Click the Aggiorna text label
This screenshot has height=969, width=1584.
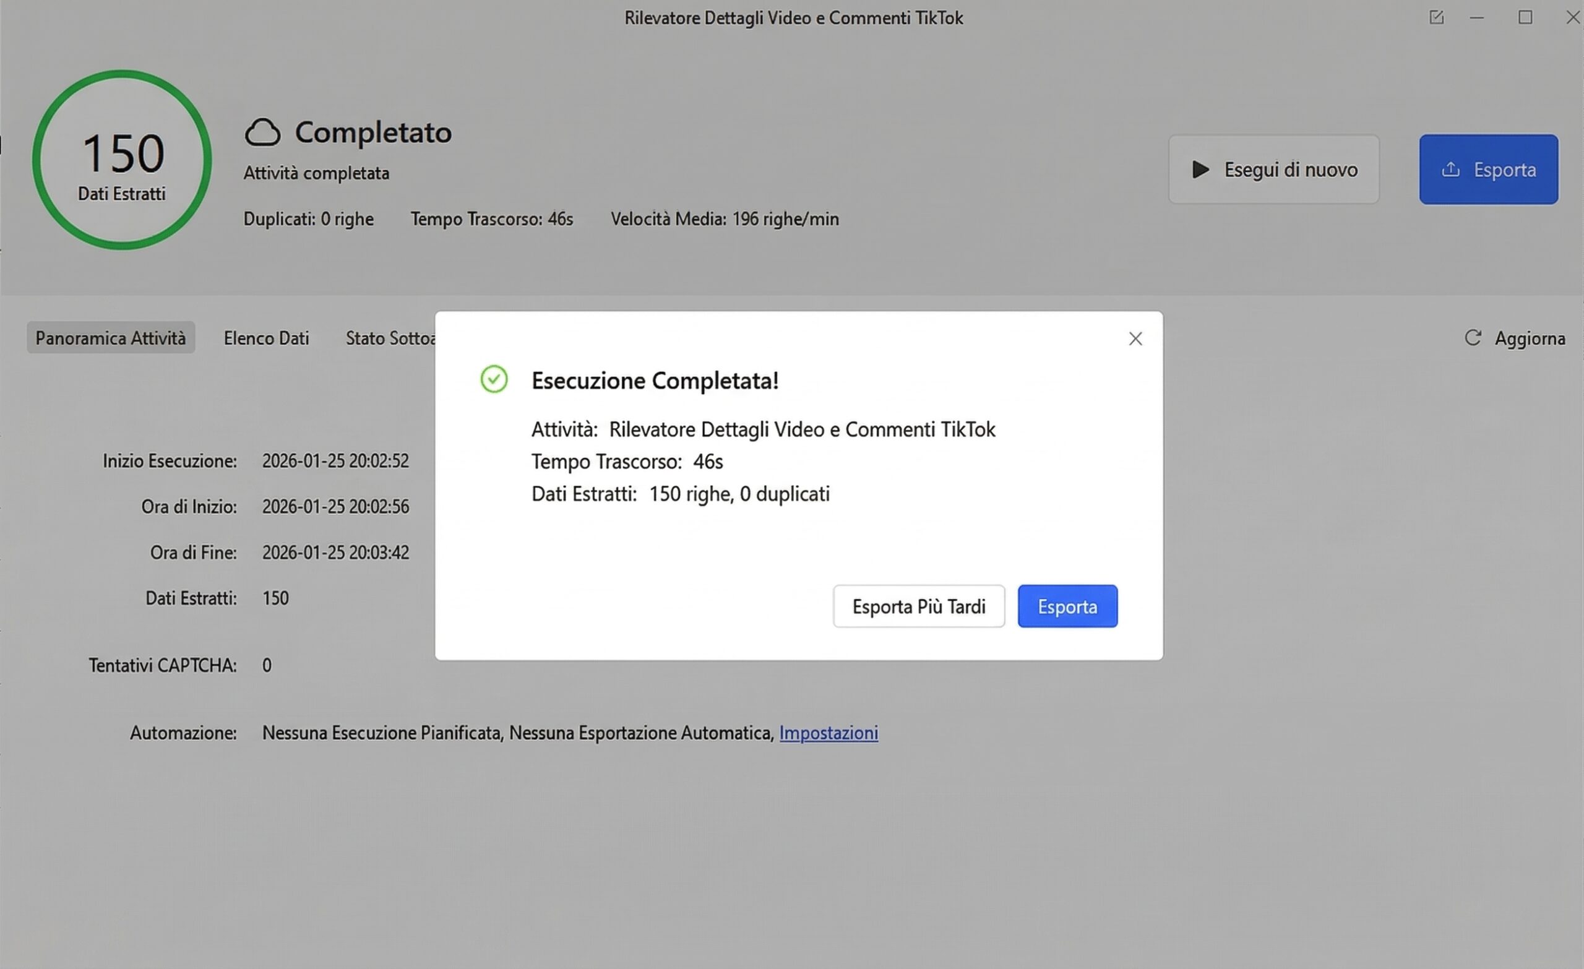(1530, 338)
